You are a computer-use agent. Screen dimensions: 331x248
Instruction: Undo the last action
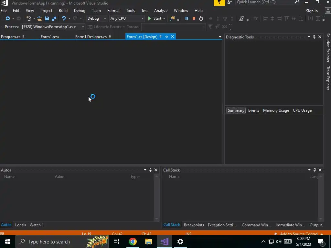coord(64,18)
